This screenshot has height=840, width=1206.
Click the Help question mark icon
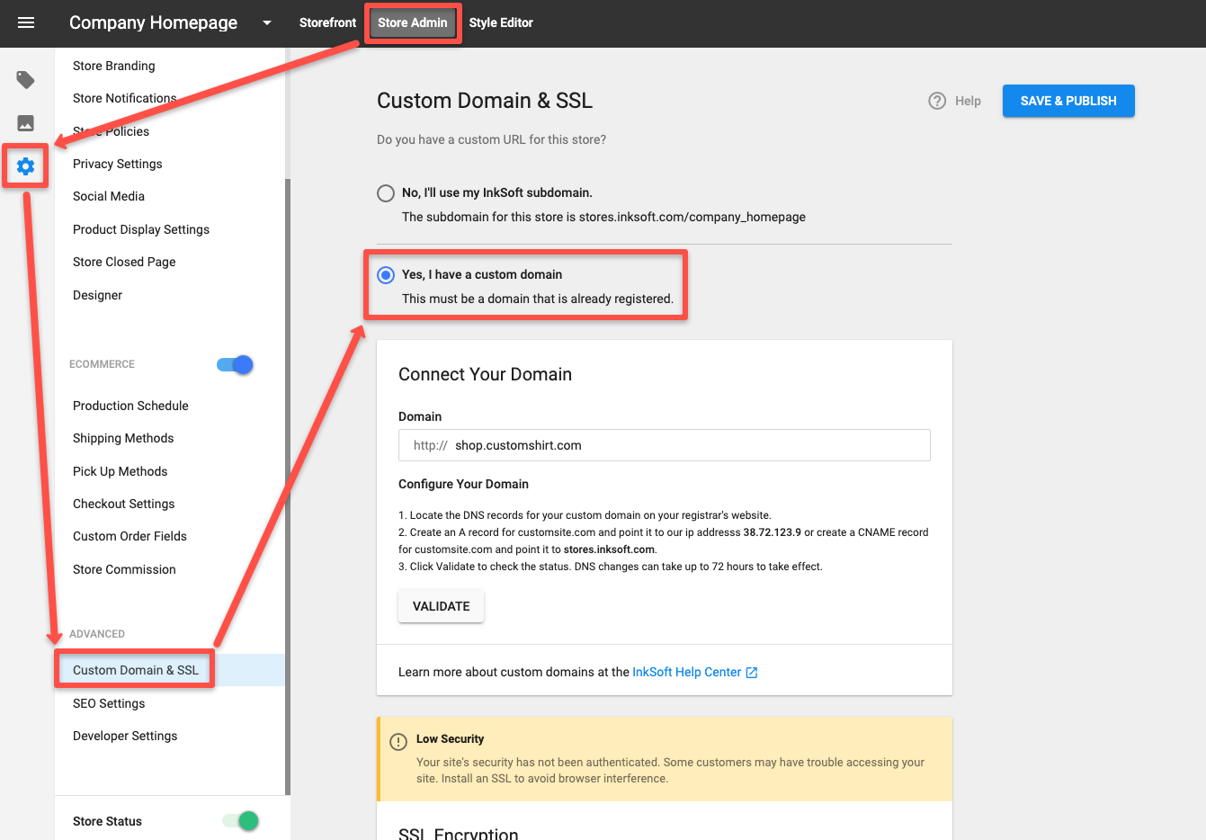coord(937,101)
